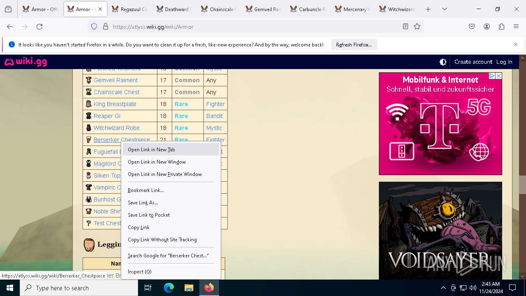Click the wiki.gg logo
The image size is (526, 296).
pos(25,62)
